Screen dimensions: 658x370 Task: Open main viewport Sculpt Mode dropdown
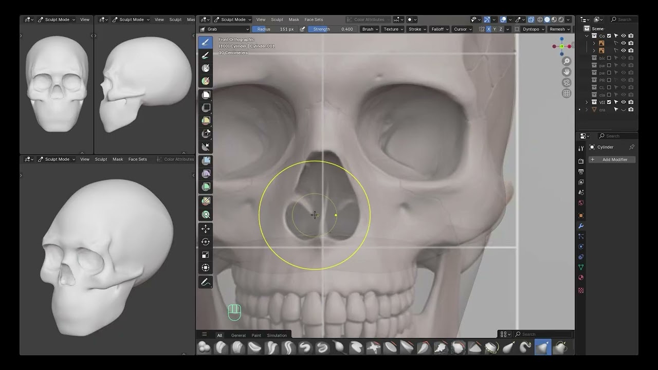[232, 20]
